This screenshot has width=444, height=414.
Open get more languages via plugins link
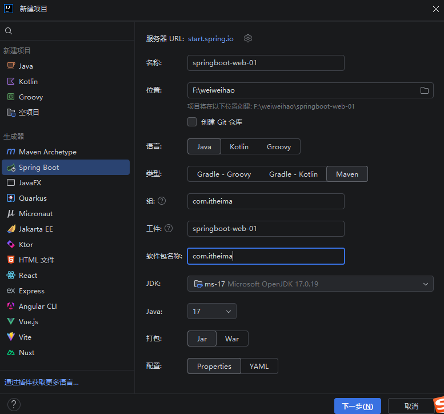click(41, 382)
